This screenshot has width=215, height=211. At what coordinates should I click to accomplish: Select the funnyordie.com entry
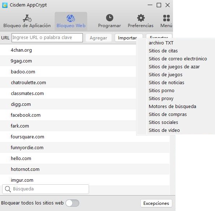click(85, 147)
